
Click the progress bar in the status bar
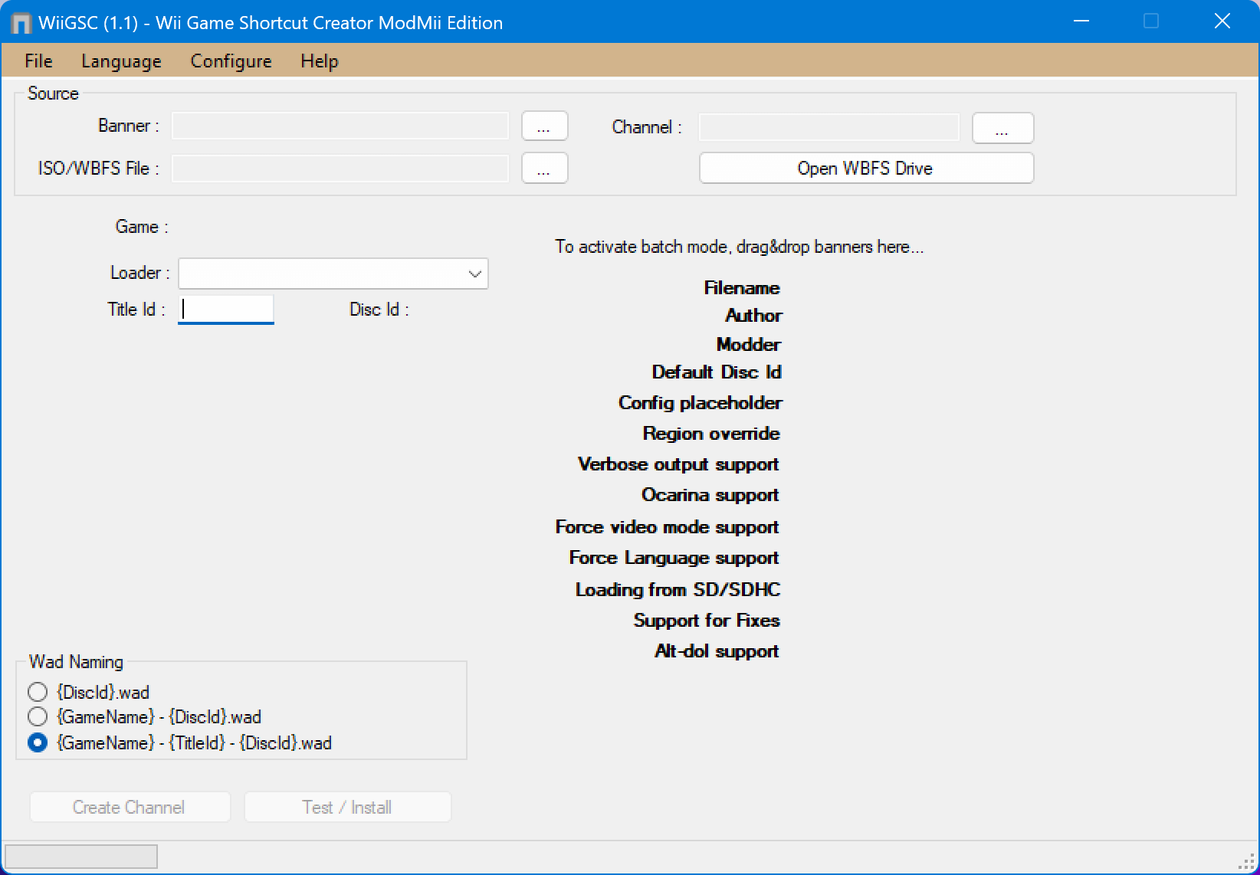coord(81,857)
